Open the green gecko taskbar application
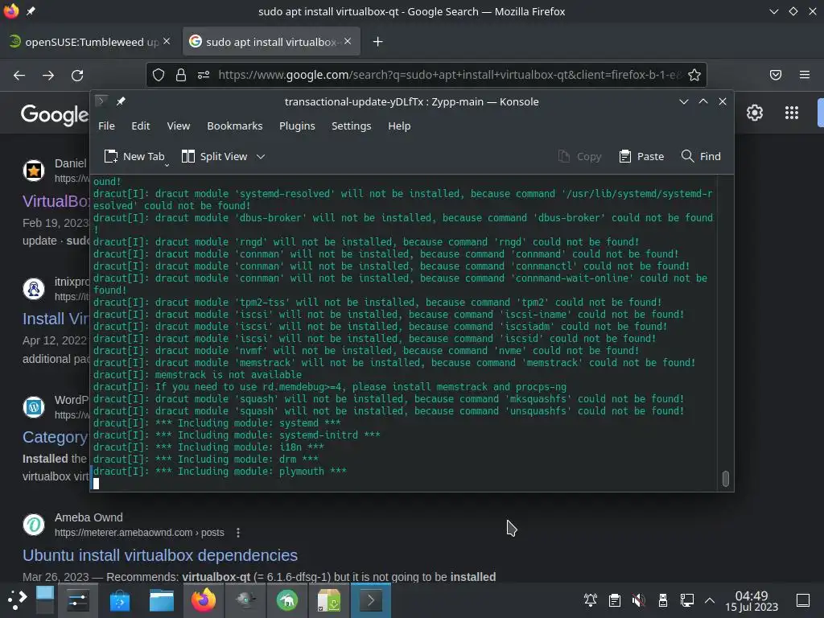This screenshot has width=824, height=618. [x=287, y=600]
